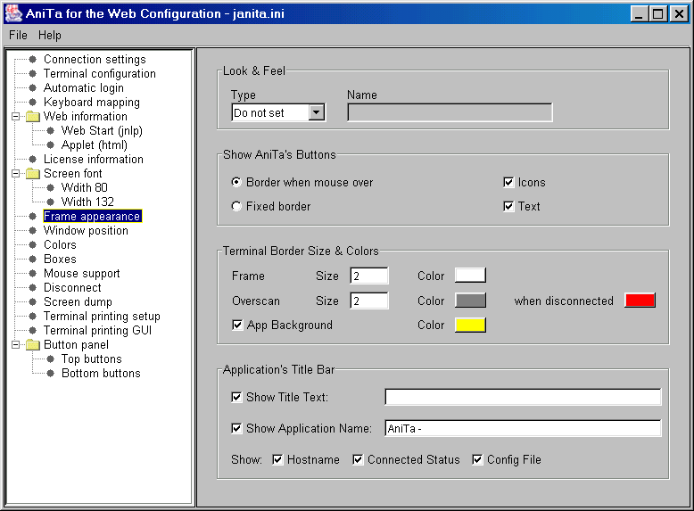694x511 pixels.
Task: Select Top buttons item
Action: tap(92, 359)
